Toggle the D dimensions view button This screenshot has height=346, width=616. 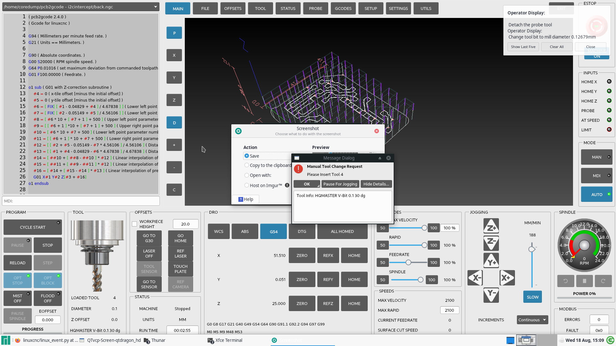pos(174,122)
